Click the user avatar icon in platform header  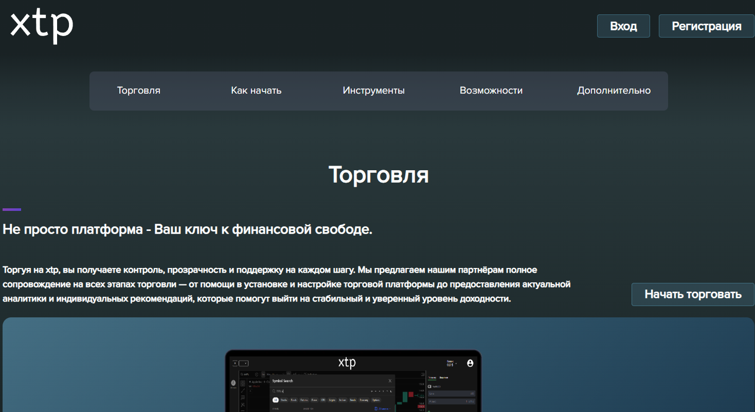point(470,363)
